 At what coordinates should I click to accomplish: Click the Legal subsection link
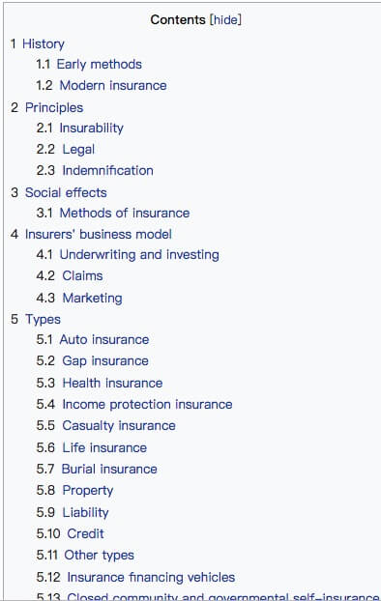coord(78,149)
